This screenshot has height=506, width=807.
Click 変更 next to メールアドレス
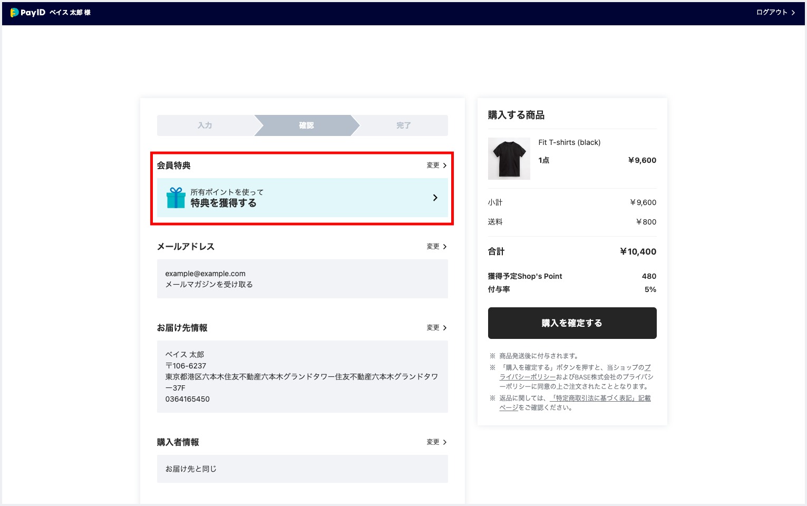pyautogui.click(x=436, y=247)
